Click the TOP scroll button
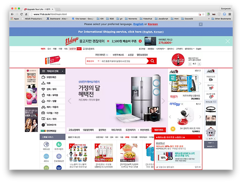The image size is (242, 183). pos(211,143)
